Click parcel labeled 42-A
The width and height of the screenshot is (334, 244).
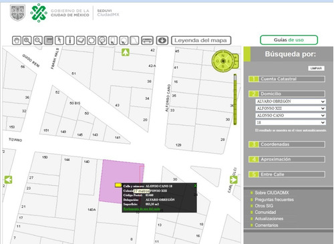click(x=152, y=66)
